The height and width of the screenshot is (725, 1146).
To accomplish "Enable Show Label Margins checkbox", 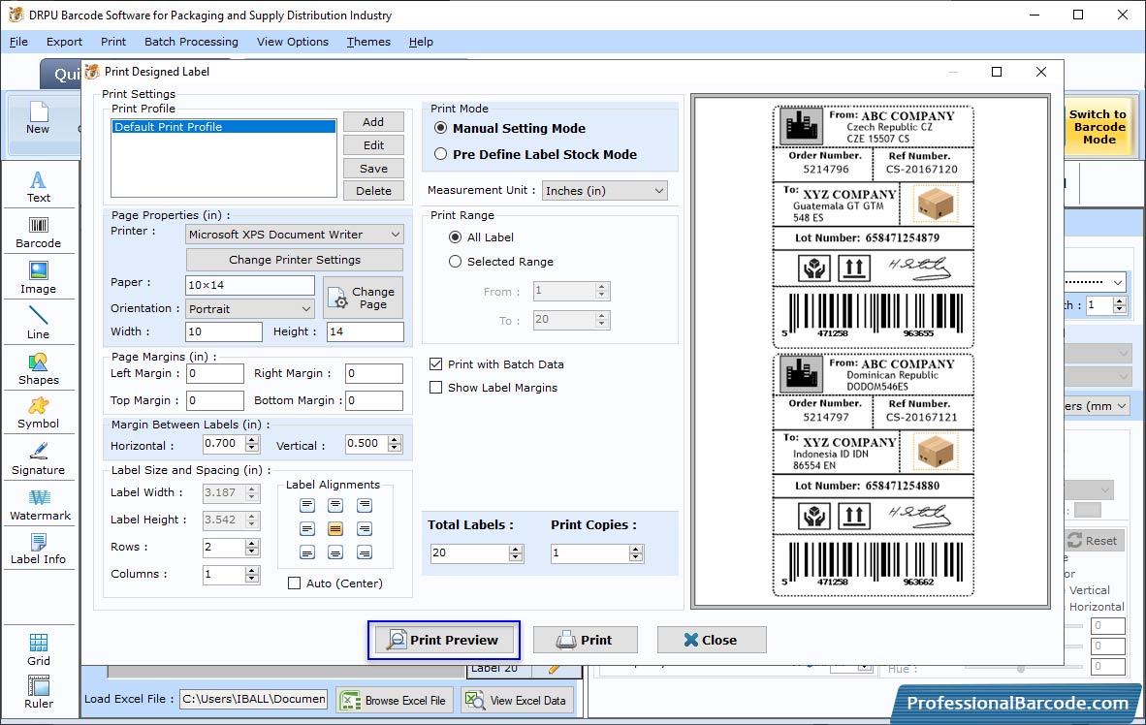I will pos(436,388).
